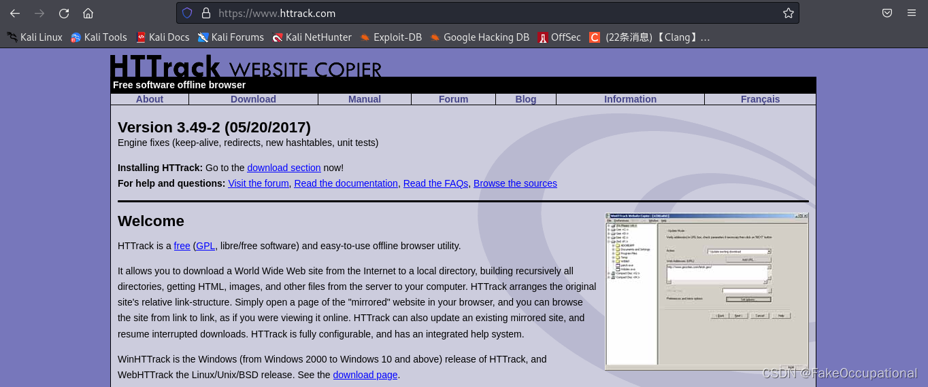Reload the page with the refresh icon
Viewport: 928px width, 387px height.
(x=64, y=13)
